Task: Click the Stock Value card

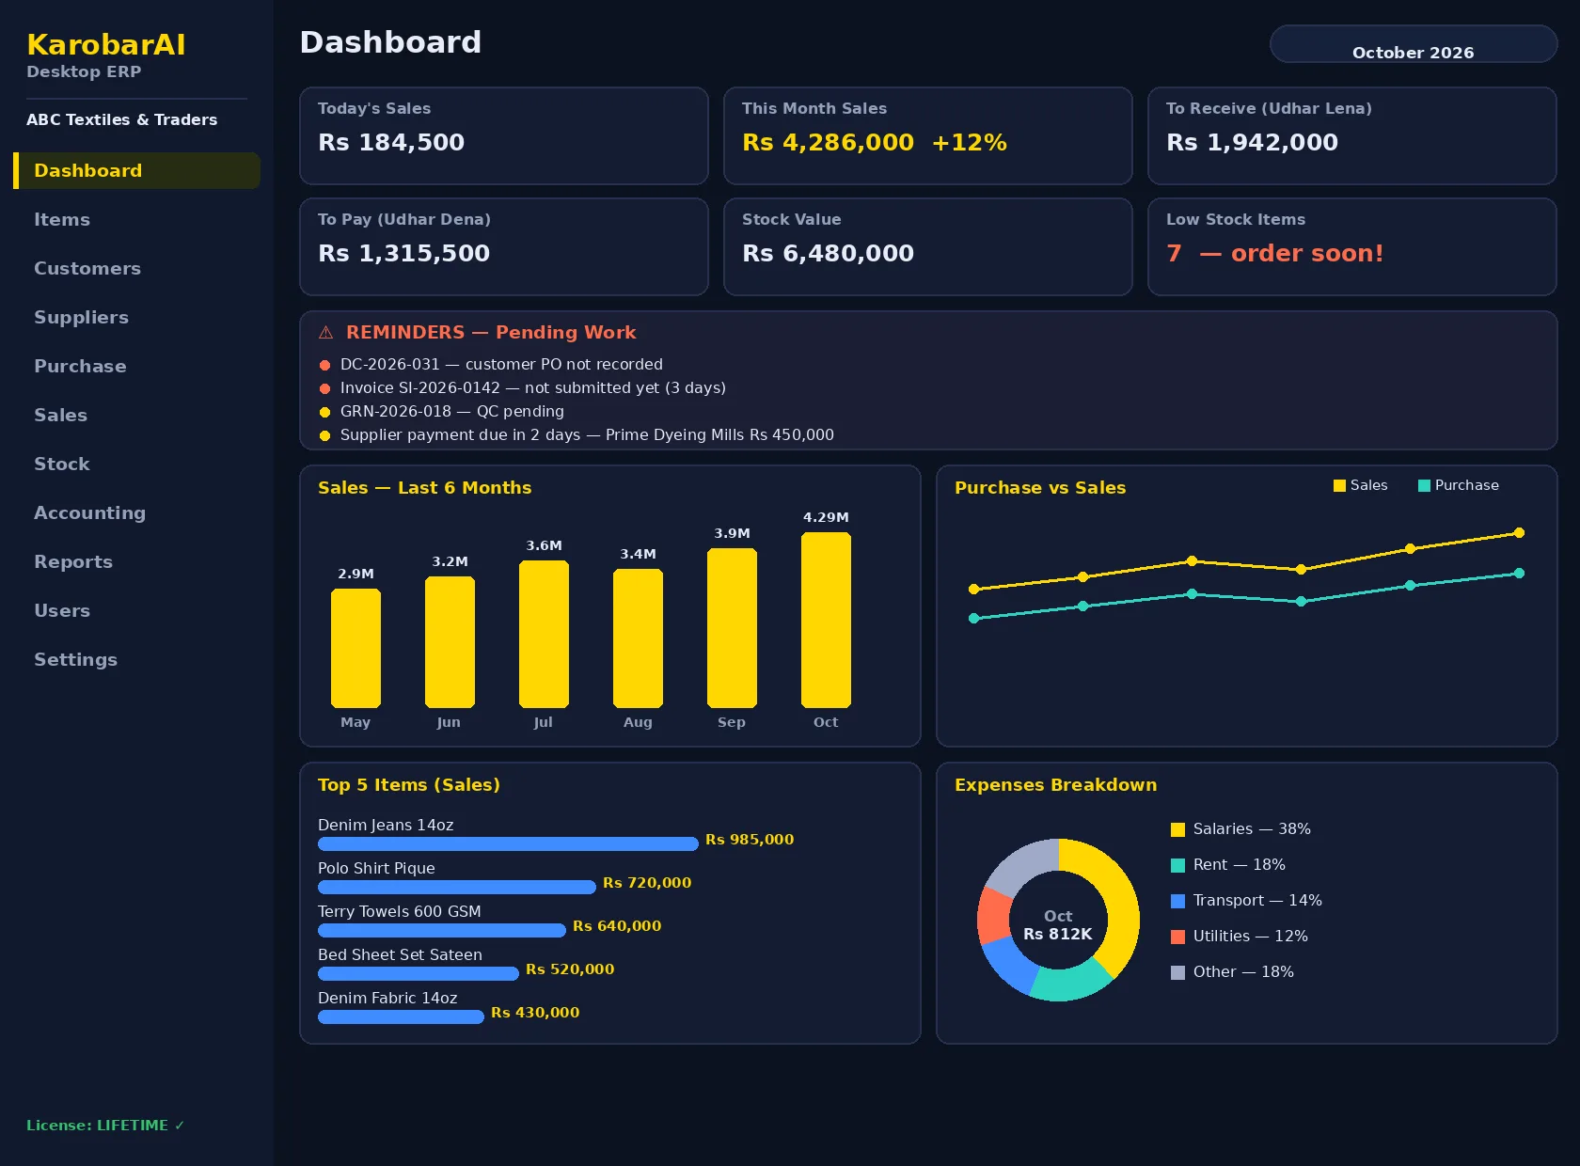Action: coord(928,246)
